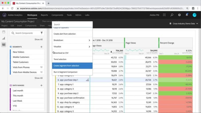Image resolution: width=201 pixels, height=113 pixels.
Task: Click the green Percent Change cell, first row
Action: (x=175, y=57)
